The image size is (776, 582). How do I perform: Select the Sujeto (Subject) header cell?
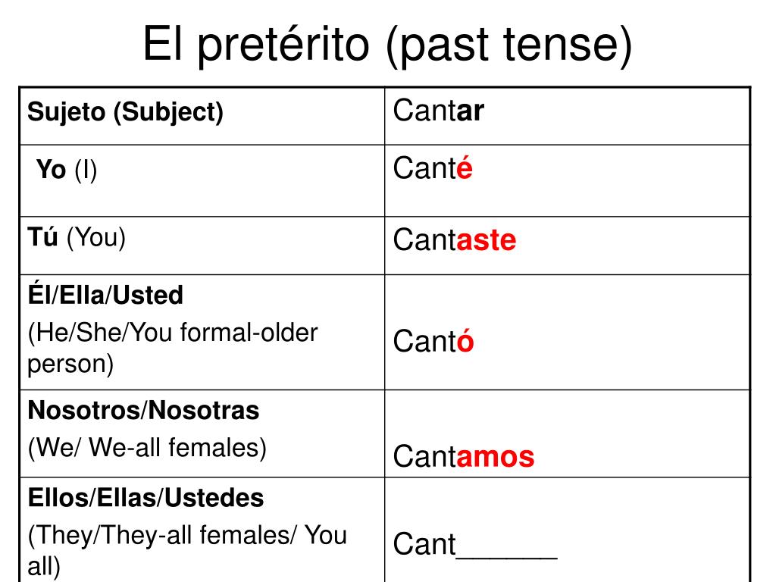(x=202, y=116)
